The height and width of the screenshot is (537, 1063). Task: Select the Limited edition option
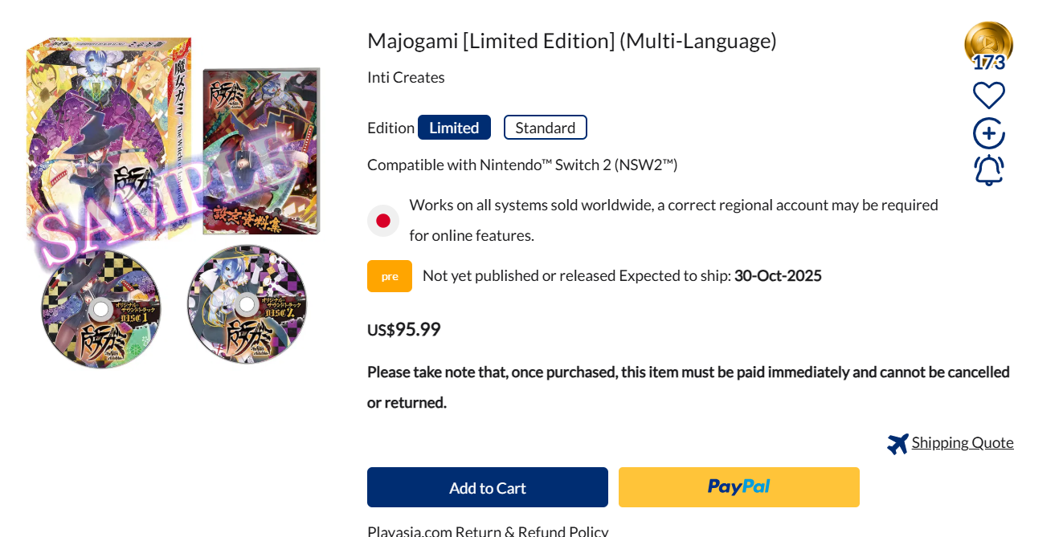454,128
